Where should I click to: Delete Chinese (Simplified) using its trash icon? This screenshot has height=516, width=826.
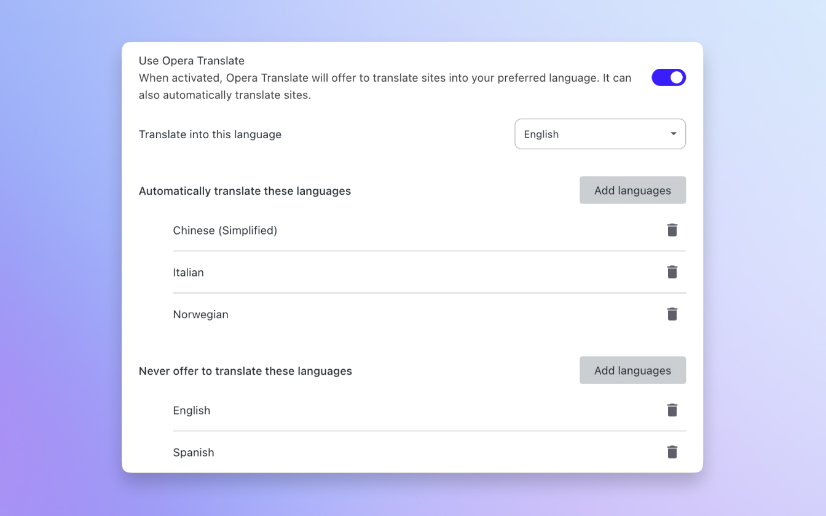[x=672, y=230]
